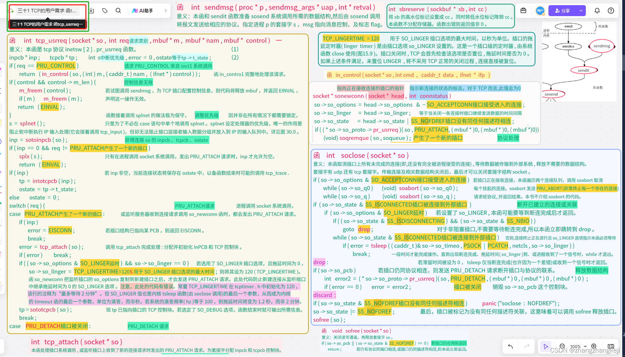Click the export/download icon in top toolbar
Image resolution: width=625 pixels, height=357 pixels.
tap(91, 11)
